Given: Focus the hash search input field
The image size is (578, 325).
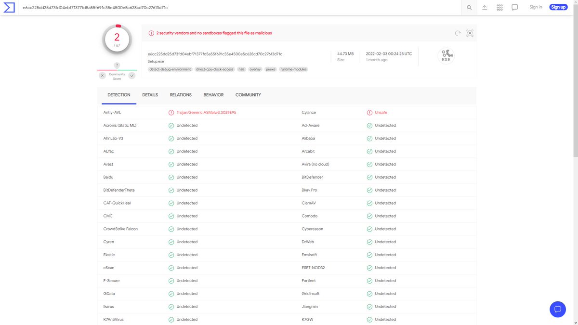Looking at the screenshot, I should point(241,7).
